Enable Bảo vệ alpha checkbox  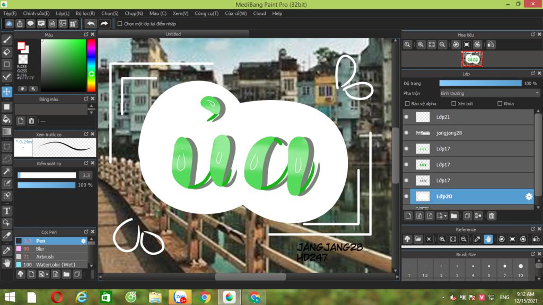pyautogui.click(x=407, y=103)
